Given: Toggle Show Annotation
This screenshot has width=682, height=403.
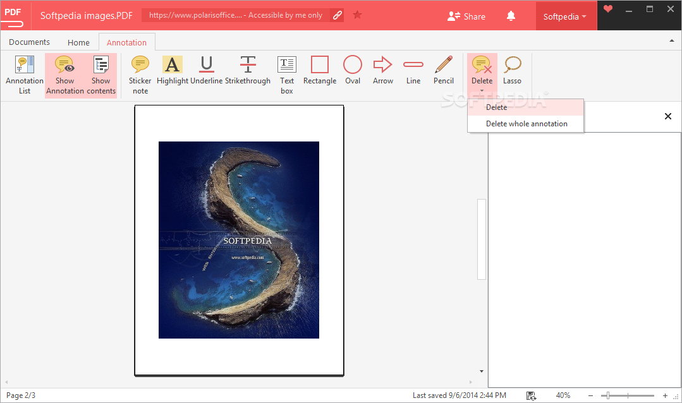Looking at the screenshot, I should pyautogui.click(x=65, y=75).
